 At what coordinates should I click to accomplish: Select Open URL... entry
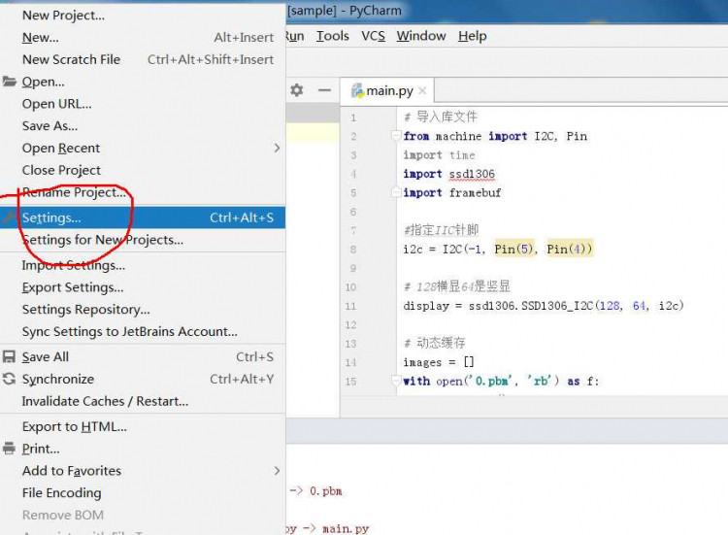click(143, 104)
